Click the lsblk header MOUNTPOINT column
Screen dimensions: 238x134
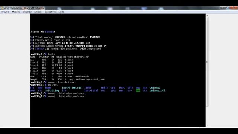pyautogui.click(x=81, y=57)
